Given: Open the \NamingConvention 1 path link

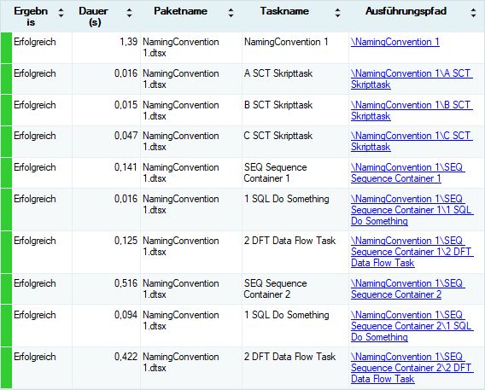Looking at the screenshot, I should pos(395,42).
